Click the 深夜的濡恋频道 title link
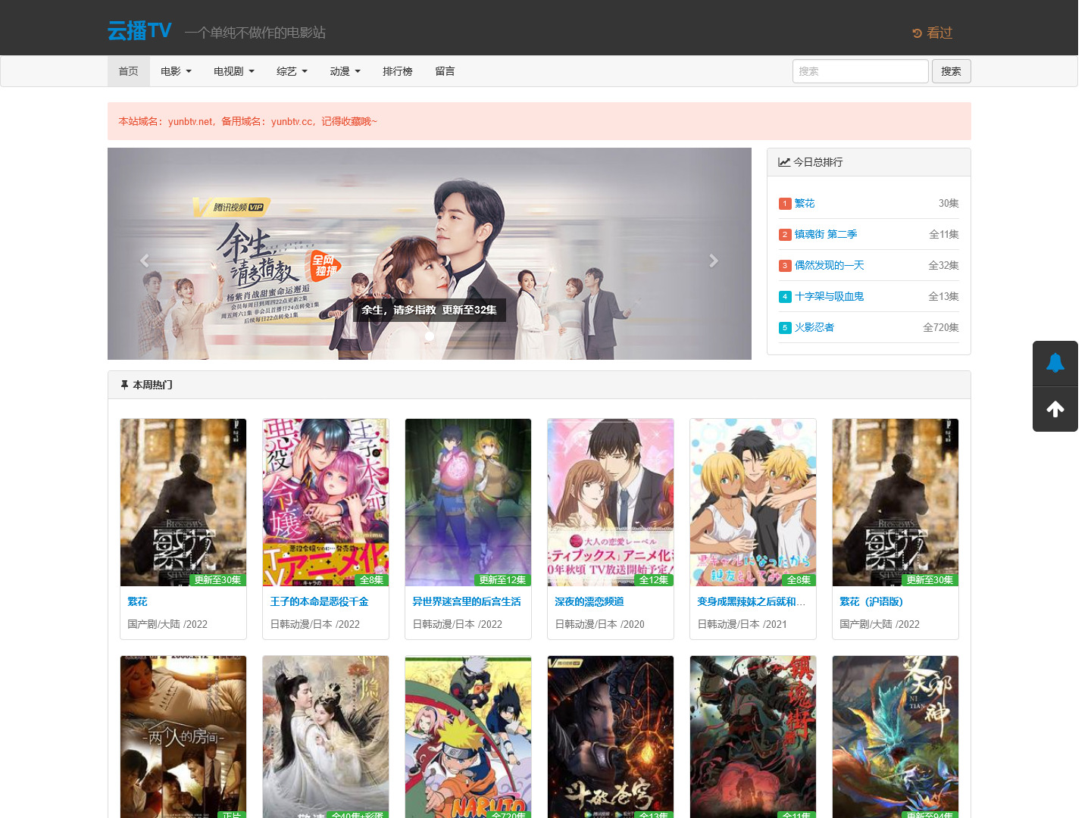This screenshot has height=818, width=1091. [x=589, y=601]
